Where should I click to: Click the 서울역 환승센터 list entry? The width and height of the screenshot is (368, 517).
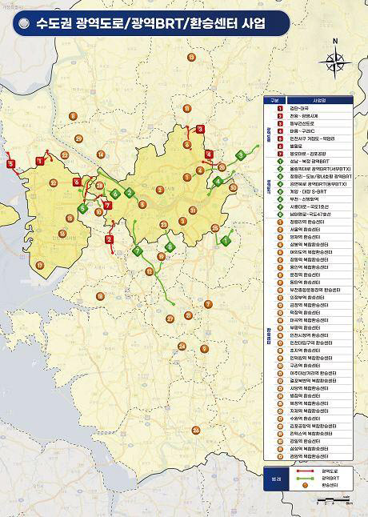(x=314, y=230)
